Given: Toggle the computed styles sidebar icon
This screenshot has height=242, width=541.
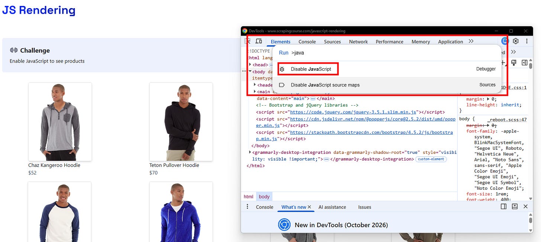Looking at the screenshot, I should coord(524,63).
